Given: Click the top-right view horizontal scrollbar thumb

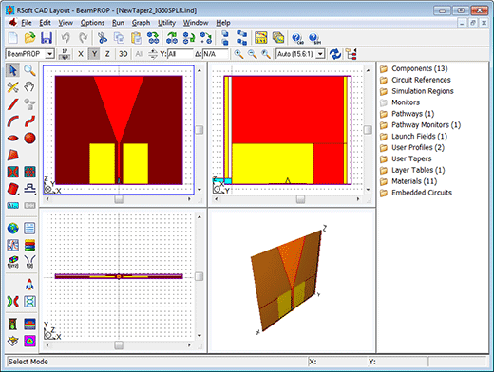Looking at the screenshot, I should pyautogui.click(x=300, y=199).
